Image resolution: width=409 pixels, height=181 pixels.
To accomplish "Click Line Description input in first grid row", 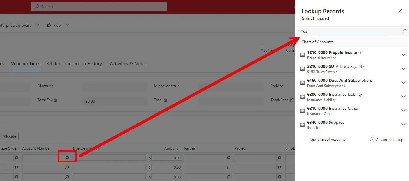I will 109,157.
